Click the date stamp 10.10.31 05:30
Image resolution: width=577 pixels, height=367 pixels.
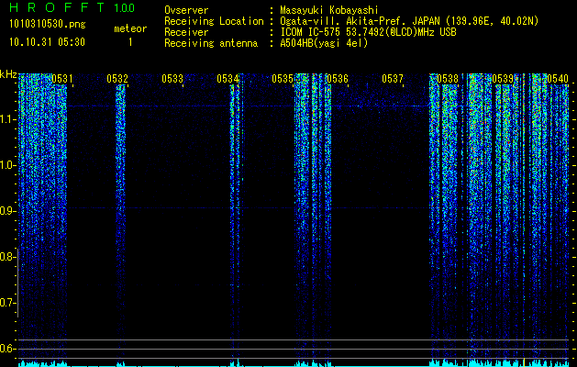[47, 42]
